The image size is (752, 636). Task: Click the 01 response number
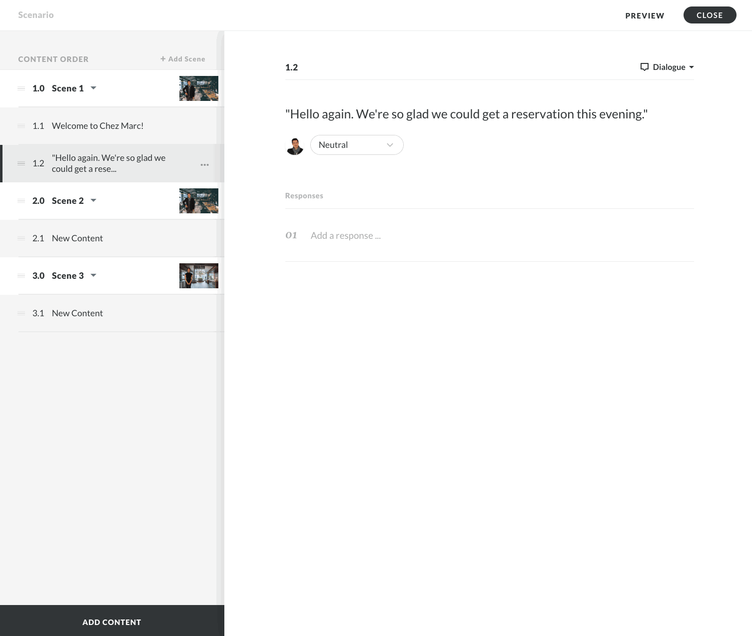[291, 235]
